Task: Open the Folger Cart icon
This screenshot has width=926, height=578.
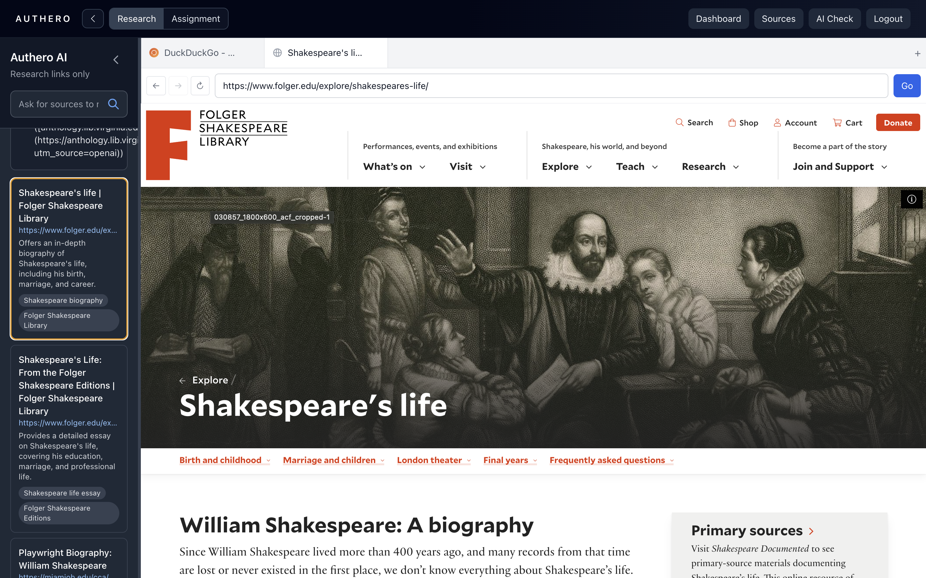Action: pyautogui.click(x=837, y=123)
